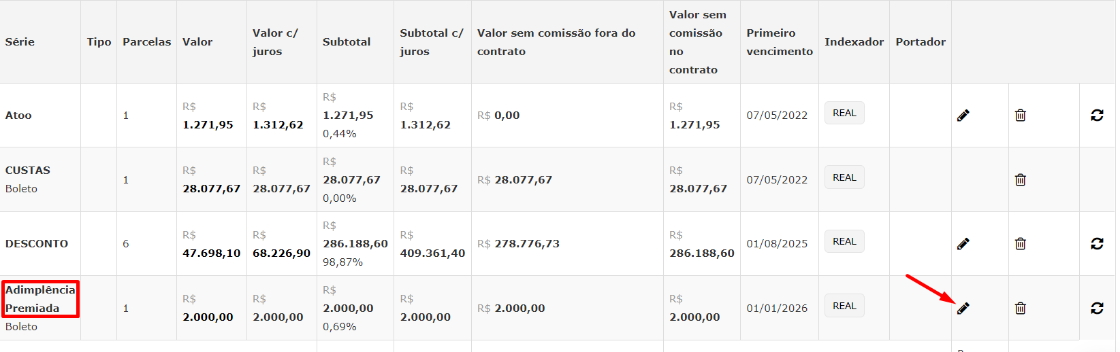Click the Série column header
Viewport: 1120px width, 352px height.
pyautogui.click(x=20, y=42)
